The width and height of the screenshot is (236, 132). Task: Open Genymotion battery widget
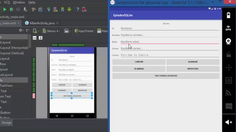coord(229,15)
